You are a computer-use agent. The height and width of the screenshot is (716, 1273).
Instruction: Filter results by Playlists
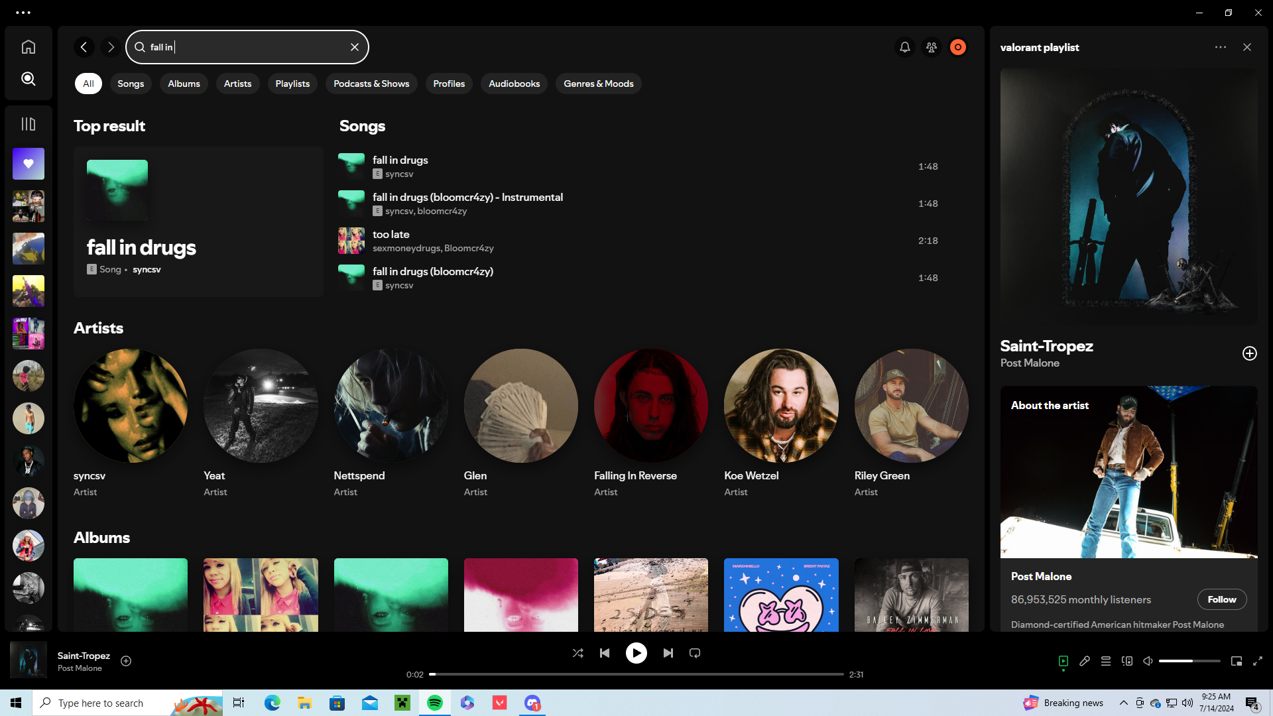pyautogui.click(x=292, y=84)
